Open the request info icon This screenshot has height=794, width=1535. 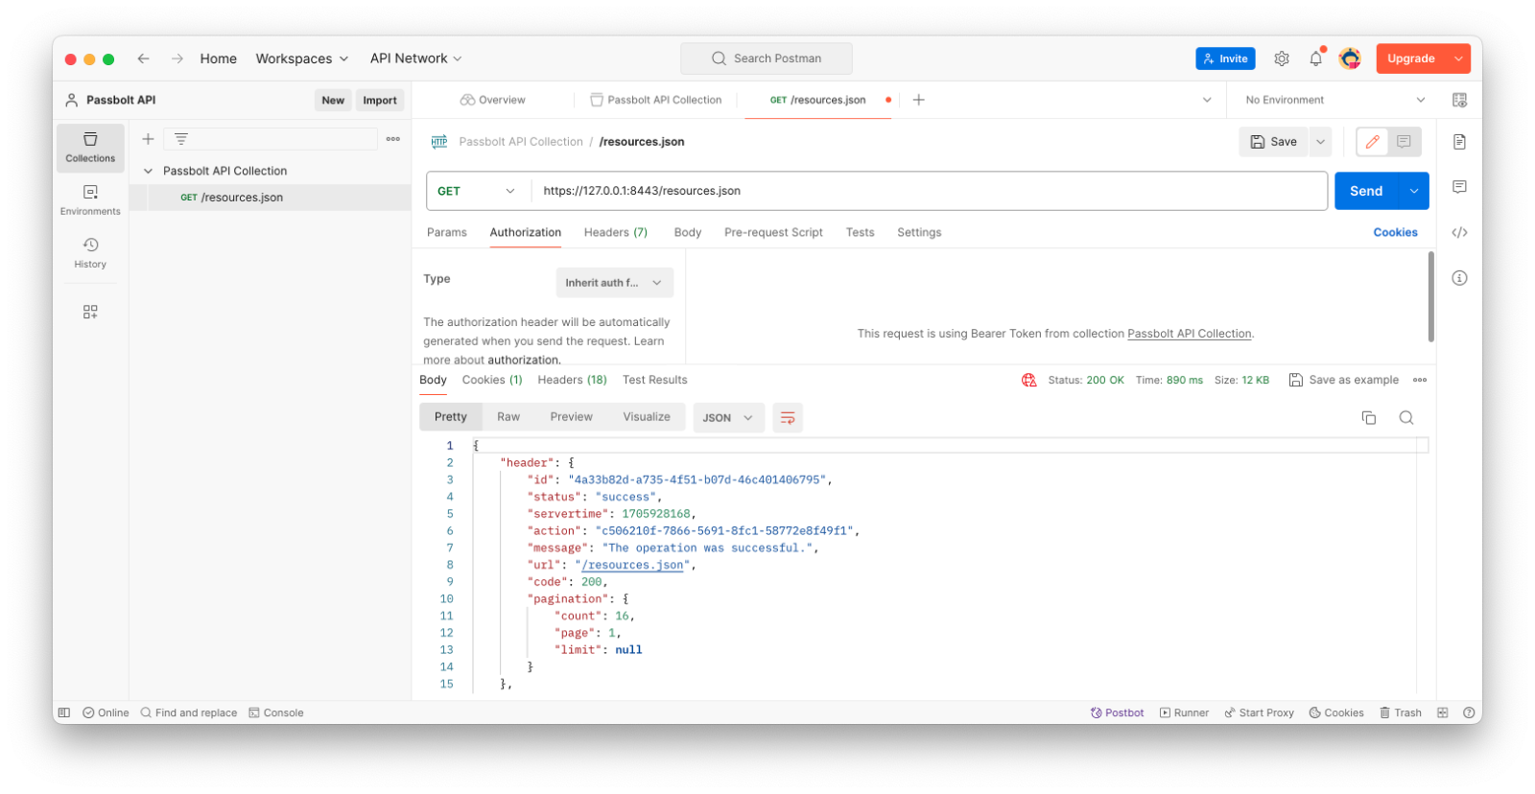click(x=1459, y=278)
